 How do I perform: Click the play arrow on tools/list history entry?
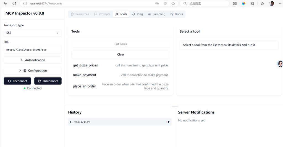click(x=169, y=122)
